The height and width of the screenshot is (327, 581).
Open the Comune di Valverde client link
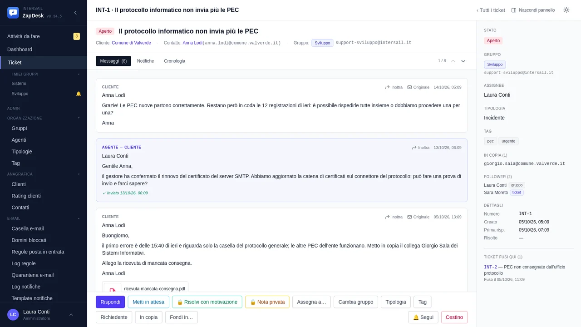click(131, 43)
